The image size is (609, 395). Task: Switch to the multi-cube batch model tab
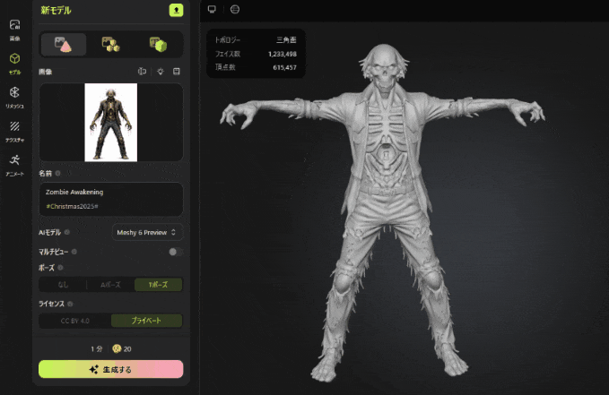pyautogui.click(x=111, y=44)
